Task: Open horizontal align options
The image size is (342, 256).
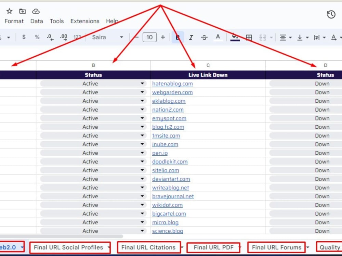Action: (x=286, y=38)
